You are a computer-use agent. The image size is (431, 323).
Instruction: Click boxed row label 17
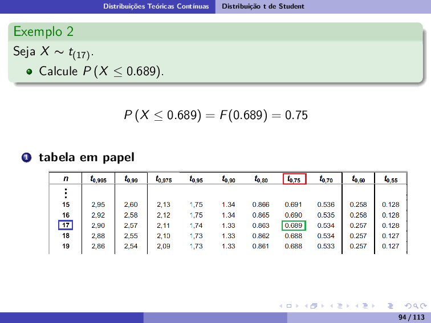click(66, 225)
